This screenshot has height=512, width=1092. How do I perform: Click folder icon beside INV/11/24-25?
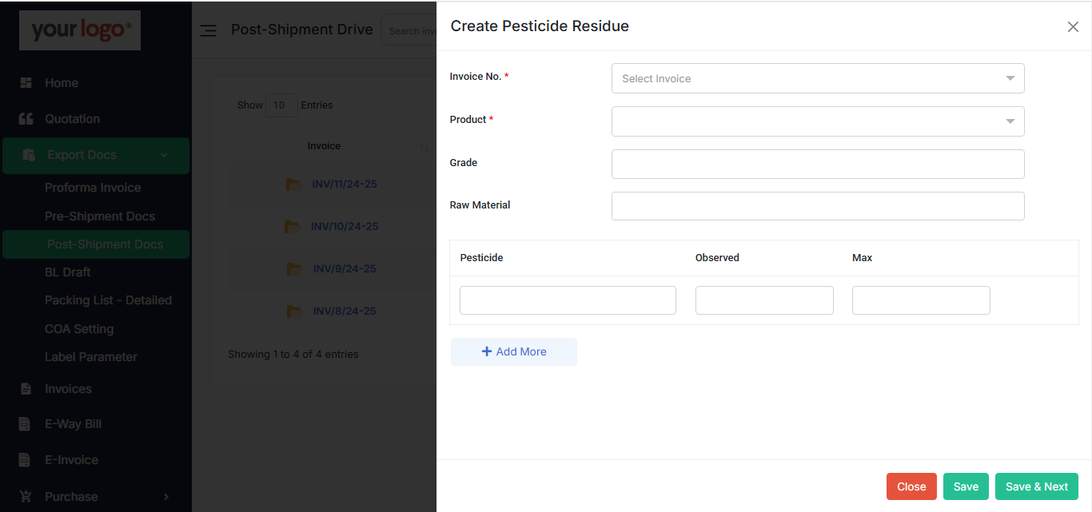pyautogui.click(x=294, y=185)
